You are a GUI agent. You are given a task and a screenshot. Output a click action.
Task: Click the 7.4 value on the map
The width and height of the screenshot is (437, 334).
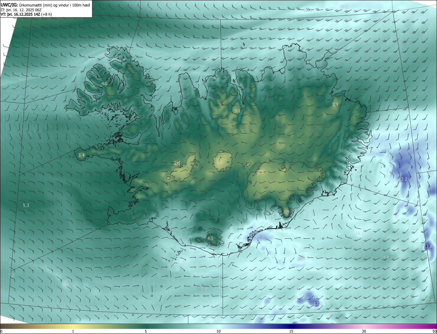tap(386, 258)
